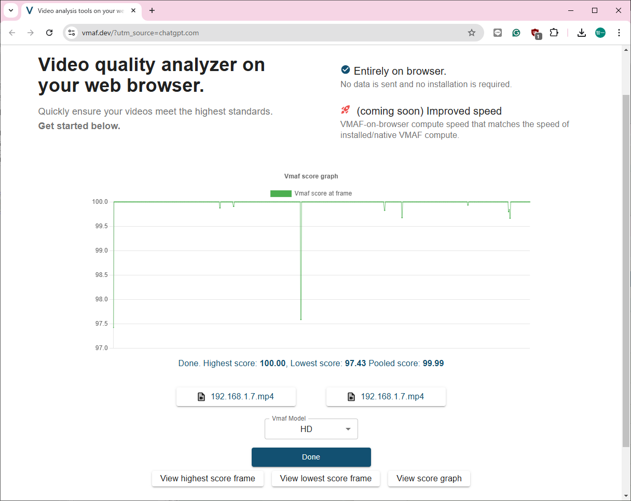Expand the Vmaf Model dropdown

pyautogui.click(x=311, y=429)
